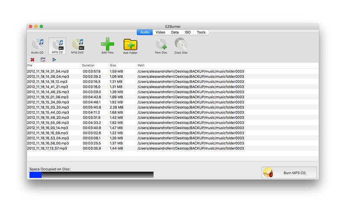Select file 2012_11_18_15_24_09.mp3
Screen dimensions: 346x216
(x=48, y=102)
